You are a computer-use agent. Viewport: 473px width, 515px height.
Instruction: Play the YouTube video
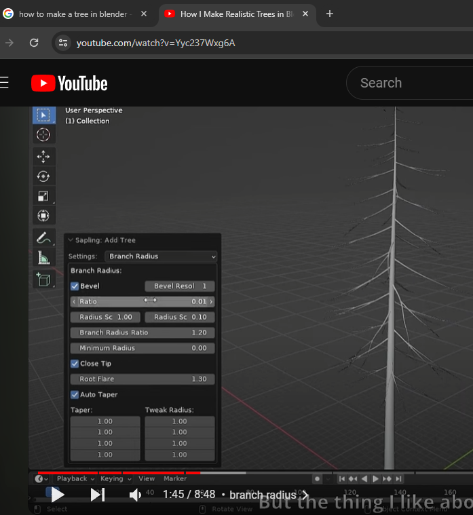click(58, 495)
